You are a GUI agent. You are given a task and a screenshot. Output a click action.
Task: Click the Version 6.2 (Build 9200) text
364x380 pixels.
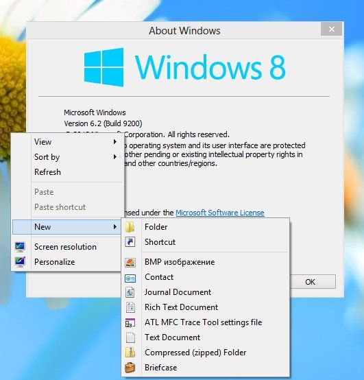[x=103, y=123]
